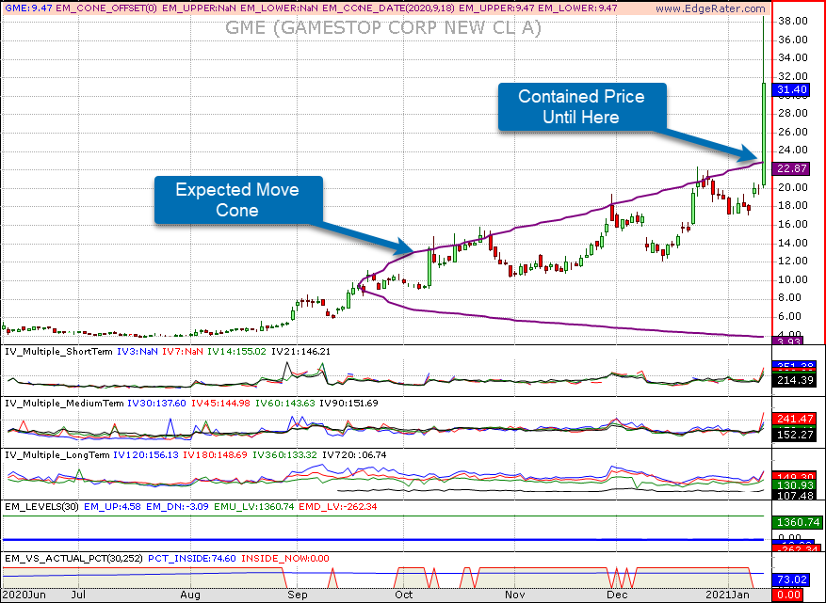The image size is (826, 603).
Task: Click the IV30:137.60 legend entry
Action: point(157,404)
